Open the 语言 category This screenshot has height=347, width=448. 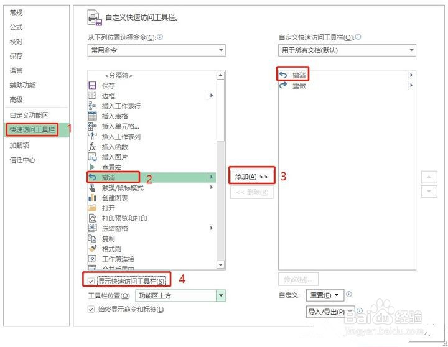coord(16,70)
